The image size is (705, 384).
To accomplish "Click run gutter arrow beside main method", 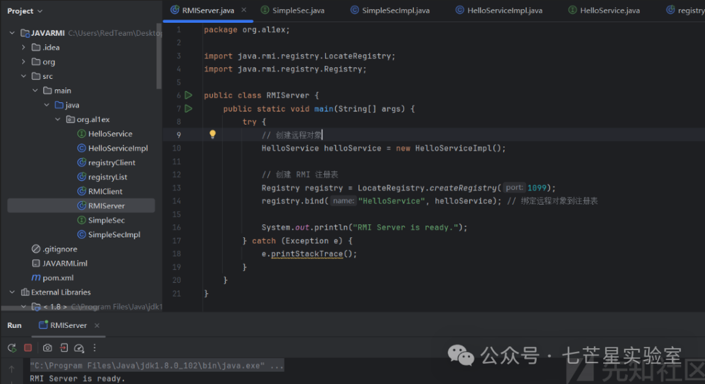I will tap(189, 108).
